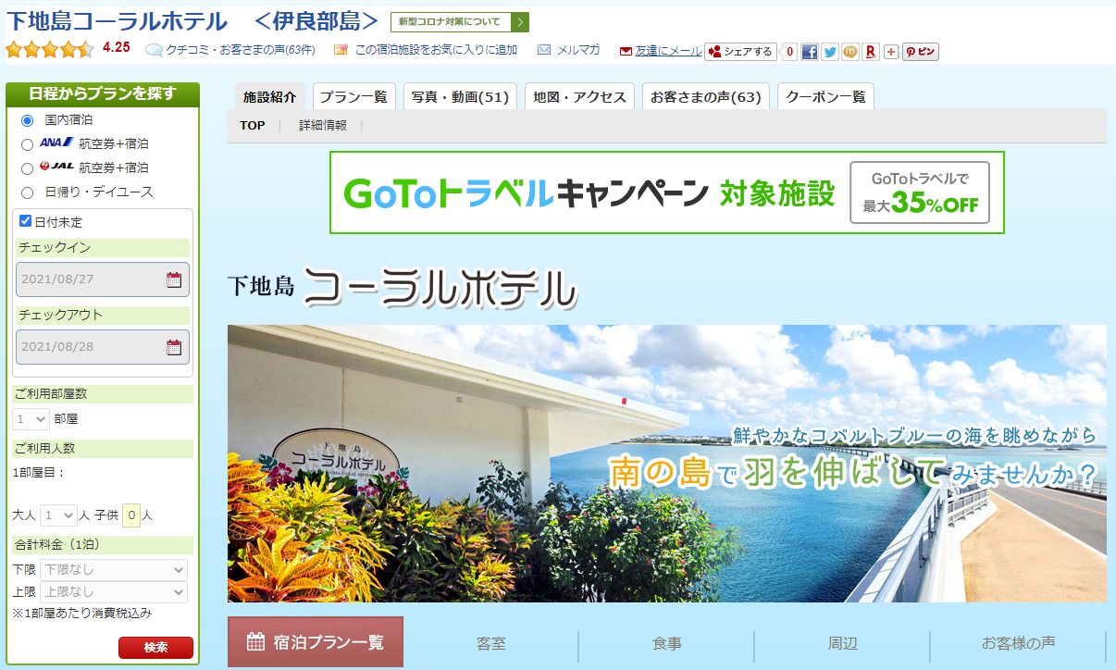
Task: Select ANA 航空券+宿泊 radio button
Action: point(27,144)
